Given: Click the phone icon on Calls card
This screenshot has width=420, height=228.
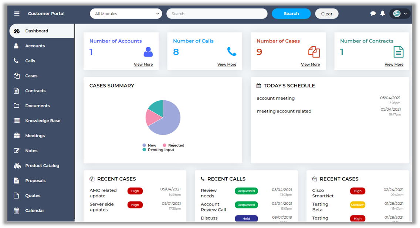Looking at the screenshot, I should point(232,52).
